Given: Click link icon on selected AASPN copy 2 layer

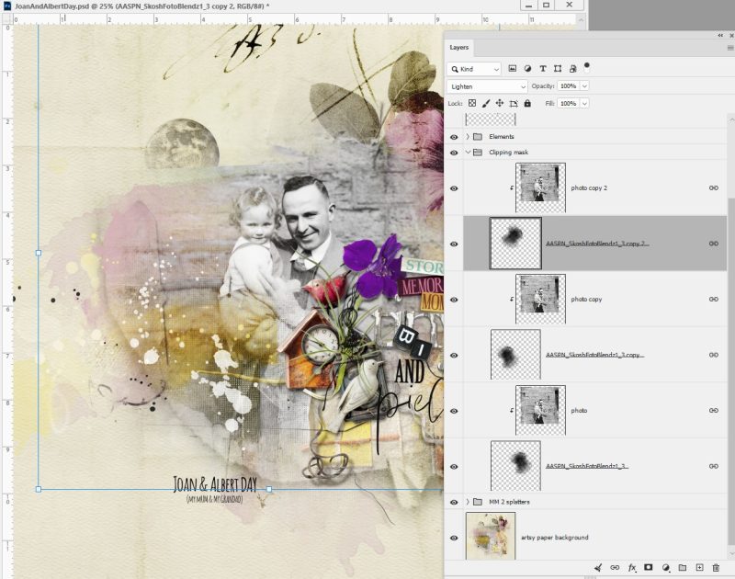Looking at the screenshot, I should pos(714,244).
